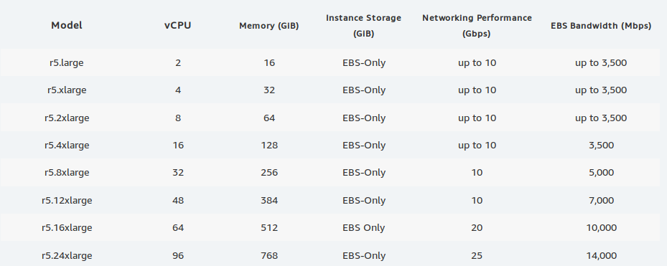Select the r5.large model cell

tap(67, 63)
